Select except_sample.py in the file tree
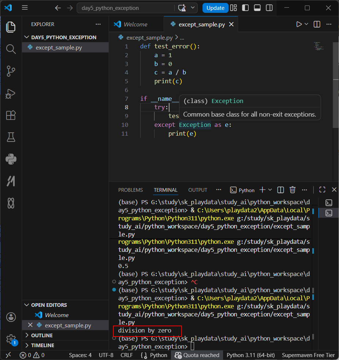Viewport: 339px width, 360px height. [x=65, y=48]
